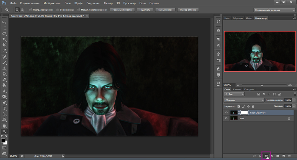Select the Lasso tool

pyautogui.click(x=4, y=34)
